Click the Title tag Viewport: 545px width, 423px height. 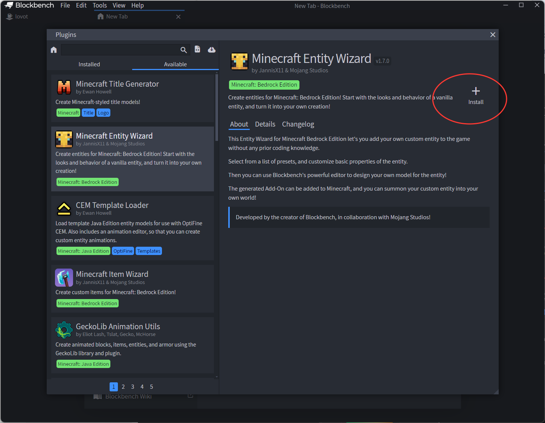pos(89,113)
